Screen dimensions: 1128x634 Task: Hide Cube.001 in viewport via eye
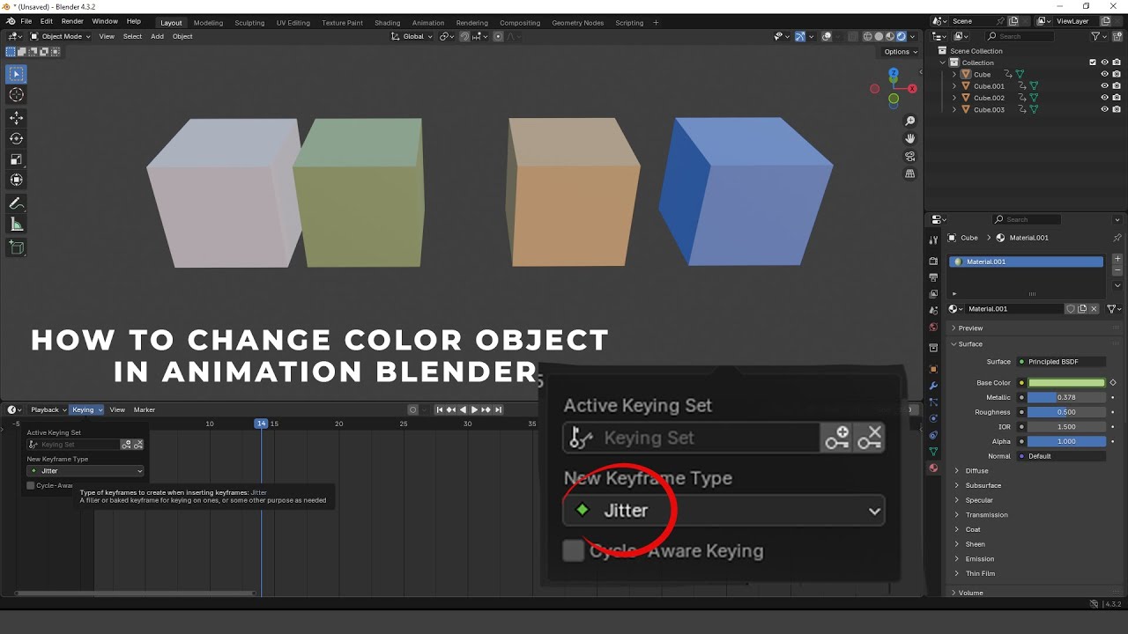pos(1104,86)
